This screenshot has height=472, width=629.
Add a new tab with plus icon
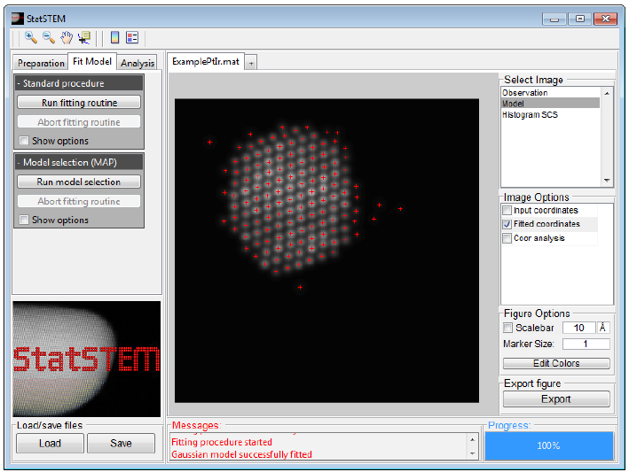coord(251,63)
